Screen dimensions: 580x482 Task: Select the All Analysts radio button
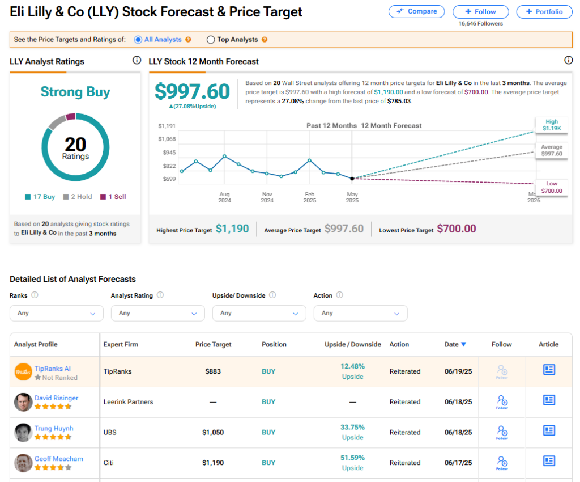pos(138,40)
